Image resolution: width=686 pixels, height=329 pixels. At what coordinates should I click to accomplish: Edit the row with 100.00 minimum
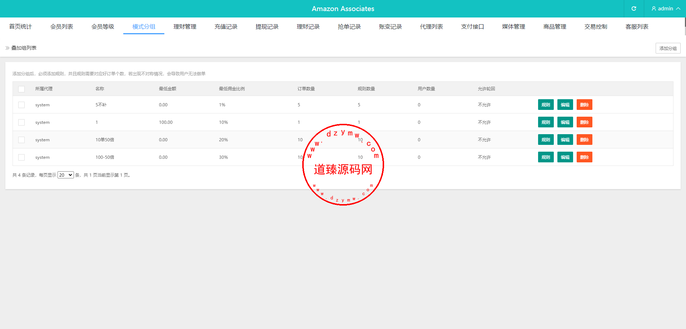[x=565, y=122]
